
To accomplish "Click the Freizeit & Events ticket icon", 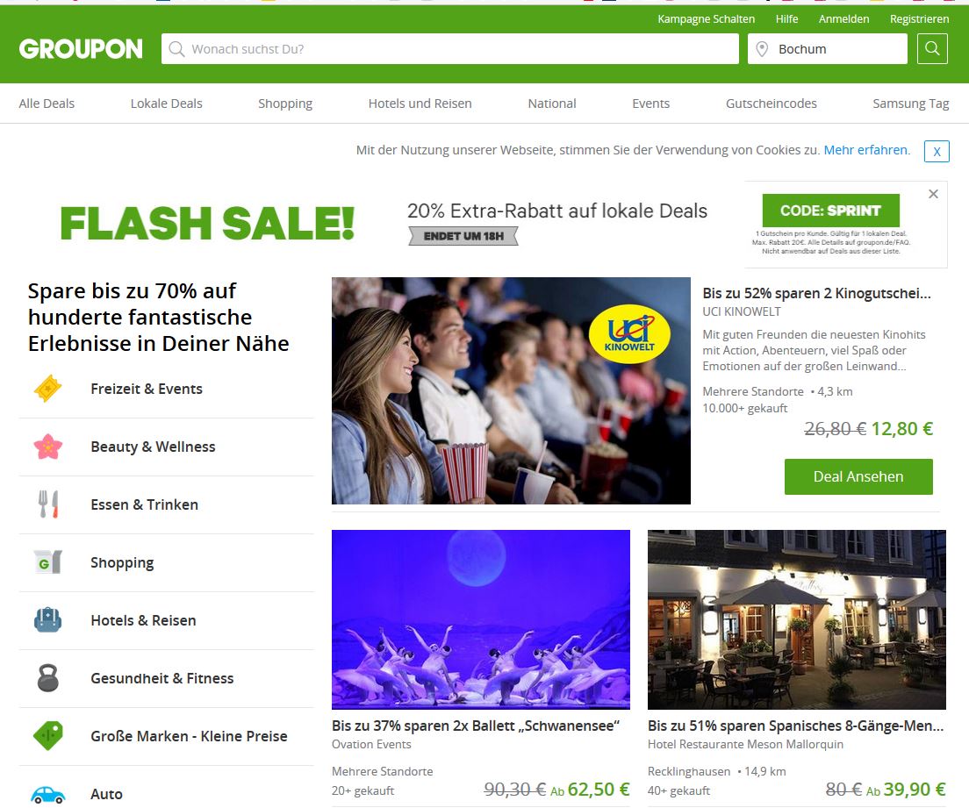I will [x=47, y=389].
